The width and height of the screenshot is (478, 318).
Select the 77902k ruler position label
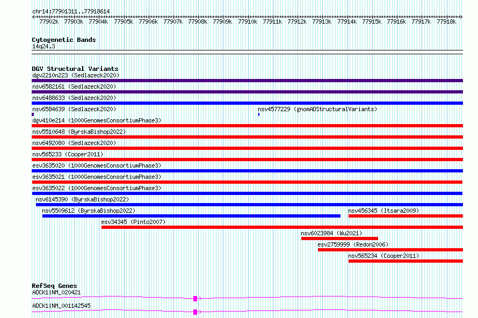[x=49, y=21]
